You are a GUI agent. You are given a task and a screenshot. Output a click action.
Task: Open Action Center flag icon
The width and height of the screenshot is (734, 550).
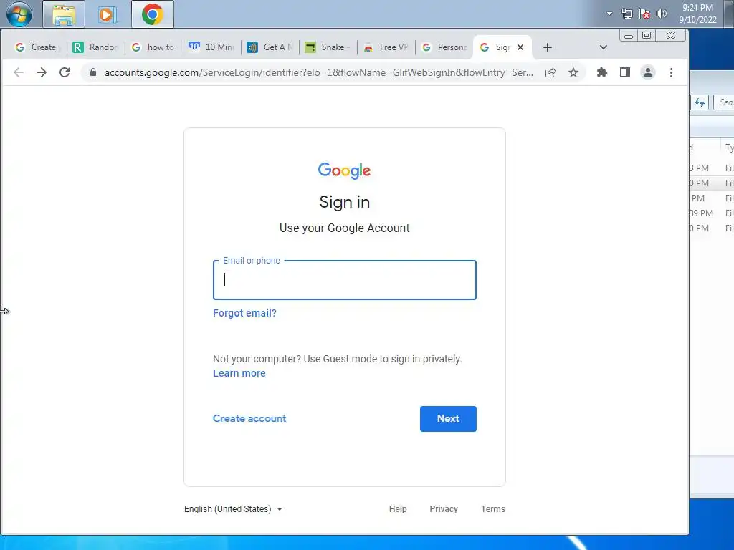[x=644, y=14]
